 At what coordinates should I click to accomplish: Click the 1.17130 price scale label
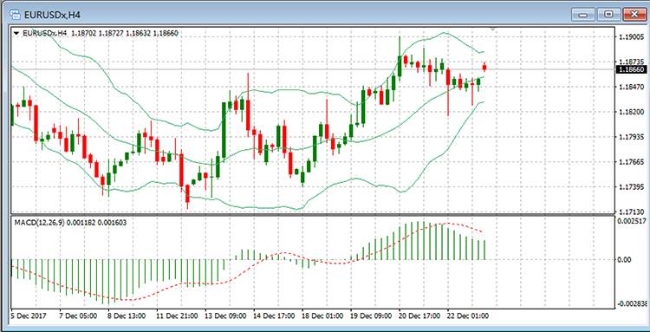coord(631,212)
